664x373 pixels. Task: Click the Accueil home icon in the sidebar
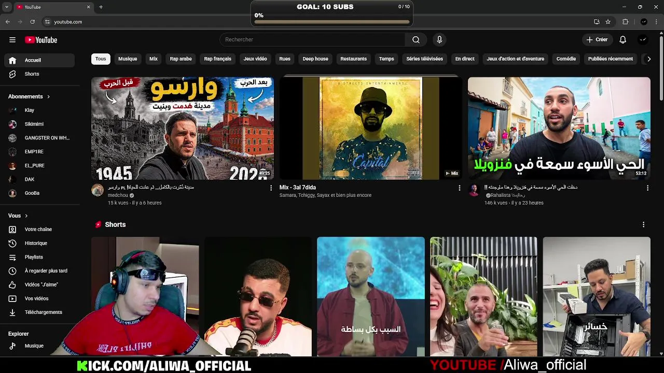(x=13, y=60)
